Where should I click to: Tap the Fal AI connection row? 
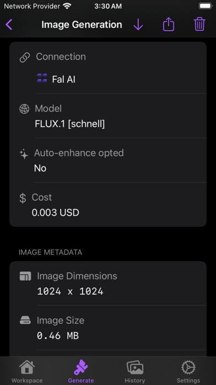[121, 79]
